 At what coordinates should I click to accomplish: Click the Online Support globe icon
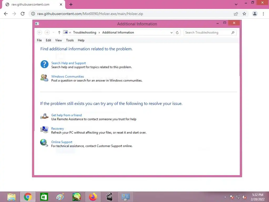tap(44, 143)
